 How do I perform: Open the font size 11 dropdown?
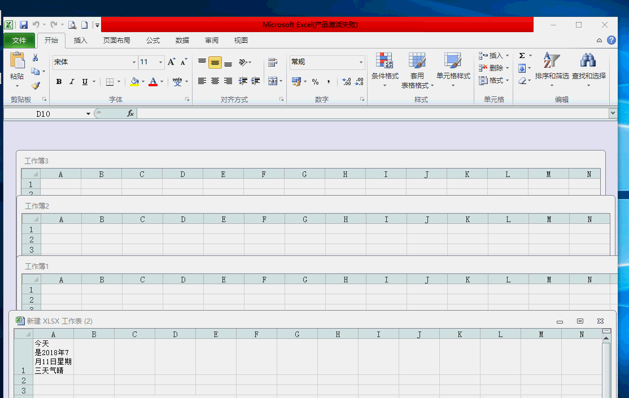pyautogui.click(x=160, y=62)
